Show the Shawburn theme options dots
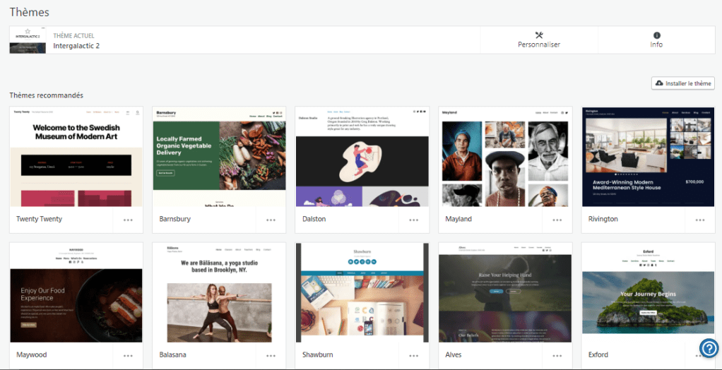The width and height of the screenshot is (722, 370). click(413, 355)
